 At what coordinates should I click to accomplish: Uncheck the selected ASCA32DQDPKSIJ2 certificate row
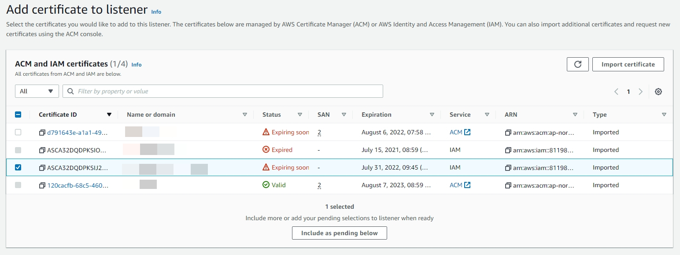(x=18, y=167)
